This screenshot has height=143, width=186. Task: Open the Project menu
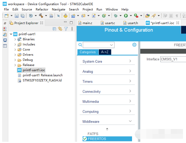(88, 9)
